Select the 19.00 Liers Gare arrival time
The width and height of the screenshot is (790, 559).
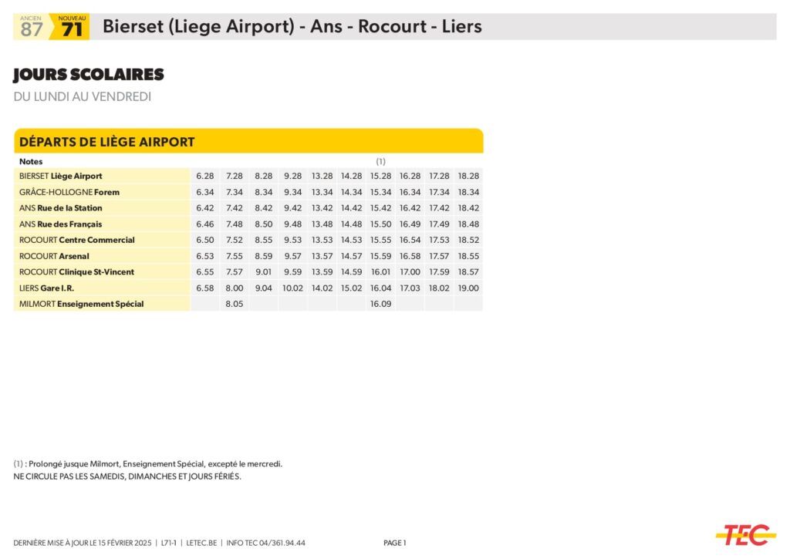tap(468, 288)
